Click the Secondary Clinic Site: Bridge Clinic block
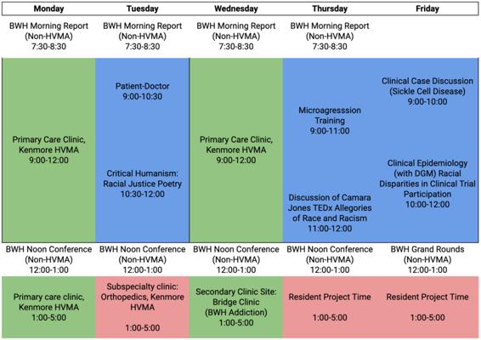The height and width of the screenshot is (340, 481). [x=236, y=307]
